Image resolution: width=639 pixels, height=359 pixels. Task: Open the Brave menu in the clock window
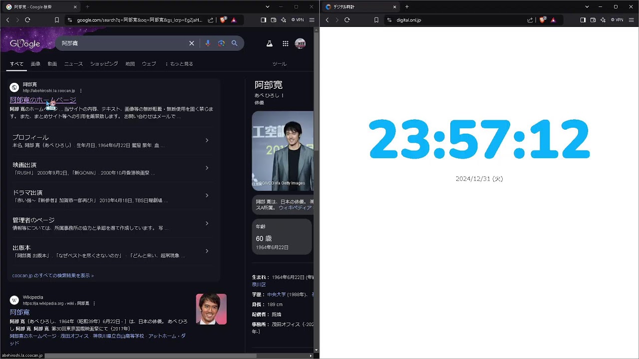coord(632,20)
